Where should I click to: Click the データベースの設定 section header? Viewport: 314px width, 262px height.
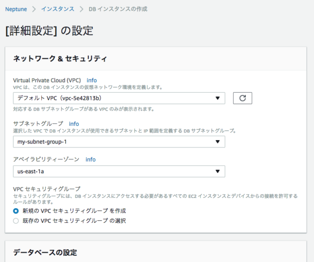45,252
